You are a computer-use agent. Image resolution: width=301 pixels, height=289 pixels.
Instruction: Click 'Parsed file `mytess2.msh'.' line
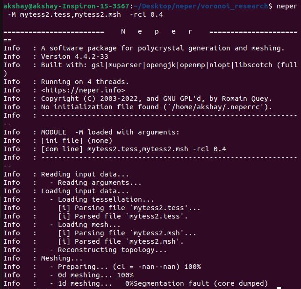pyautogui.click(x=121, y=242)
